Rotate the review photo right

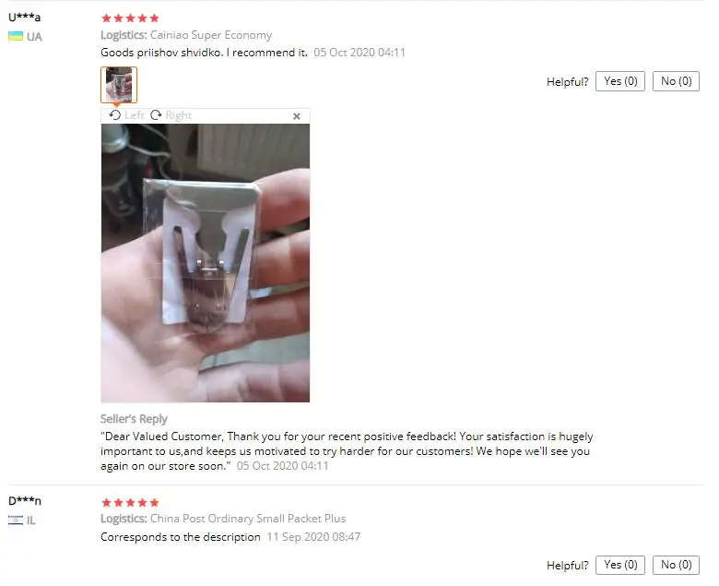[x=171, y=115]
